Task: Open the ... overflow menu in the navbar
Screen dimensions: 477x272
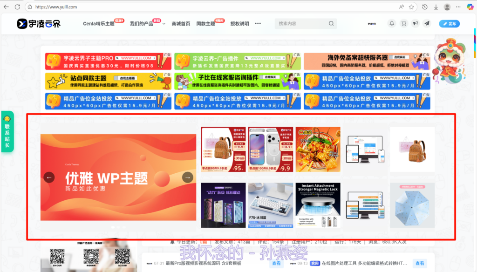Action: coord(258,23)
